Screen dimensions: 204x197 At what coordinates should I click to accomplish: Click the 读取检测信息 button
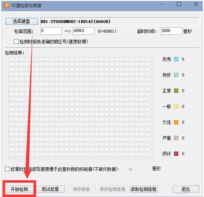tap(144, 189)
